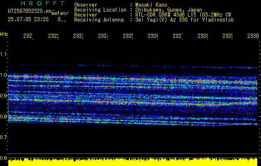261x166 pixels.
Task: Click the 0.9 frequency tick label
Action: coord(3,96)
